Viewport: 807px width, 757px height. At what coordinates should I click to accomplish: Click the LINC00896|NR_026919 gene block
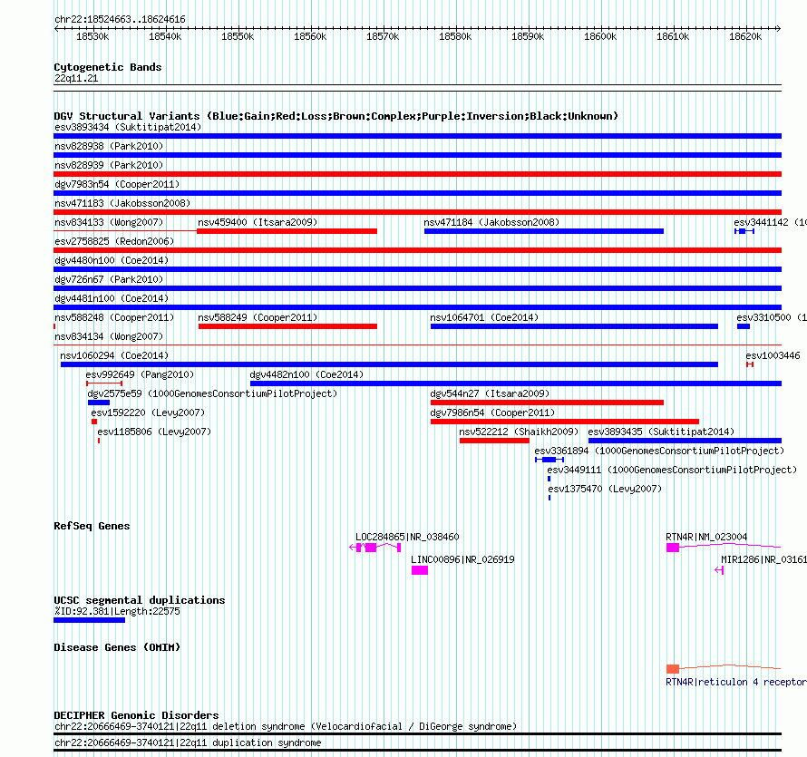click(x=420, y=570)
